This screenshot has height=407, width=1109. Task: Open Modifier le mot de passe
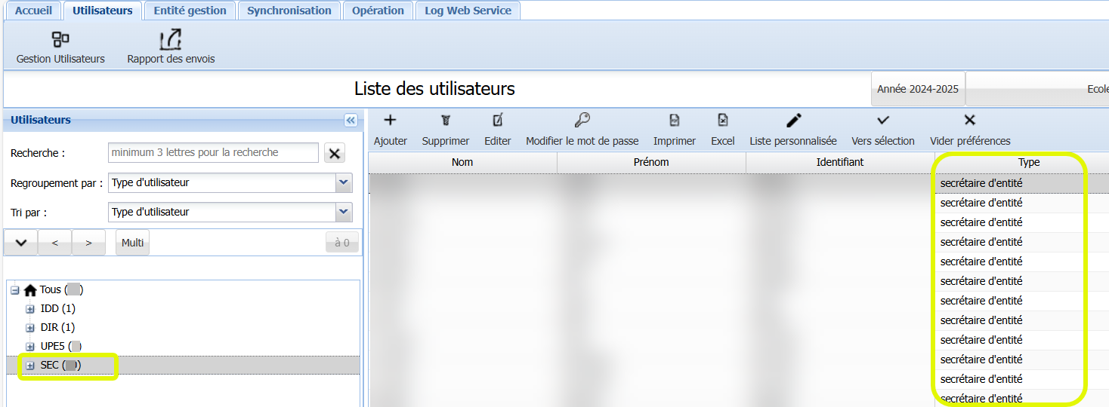582,121
